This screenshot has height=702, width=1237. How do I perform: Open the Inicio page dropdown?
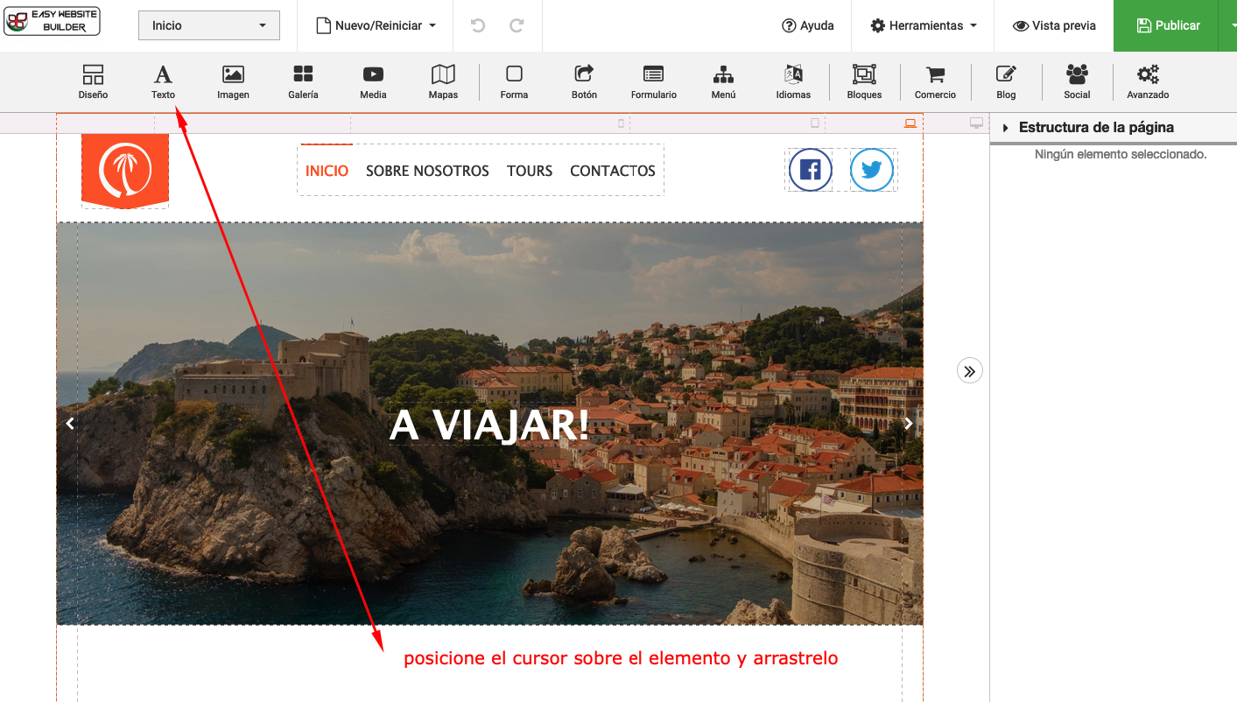tap(209, 25)
